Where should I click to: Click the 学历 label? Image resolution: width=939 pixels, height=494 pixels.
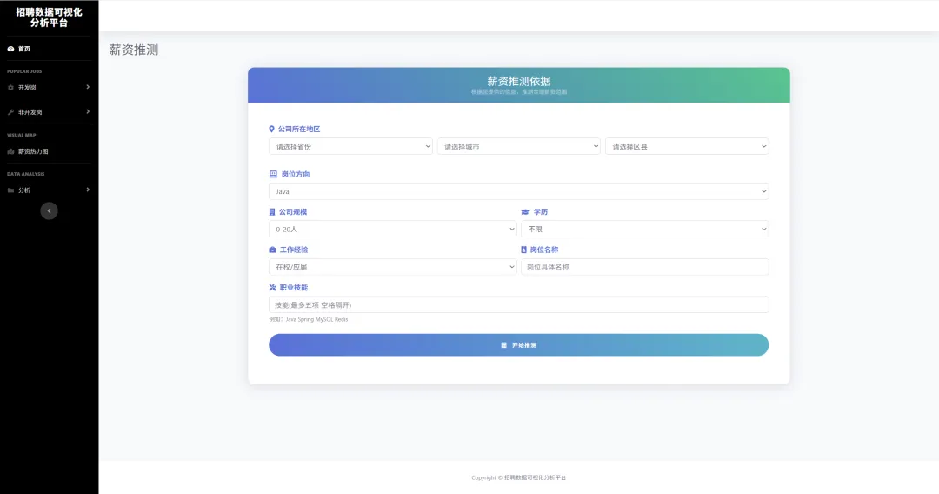click(x=541, y=212)
